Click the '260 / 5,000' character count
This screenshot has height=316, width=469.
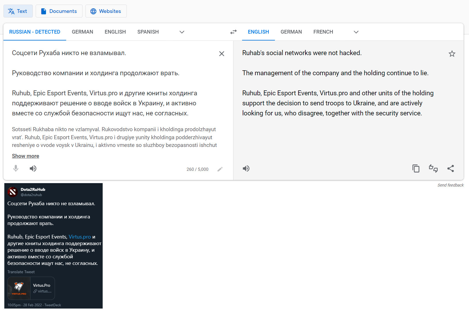click(x=198, y=169)
